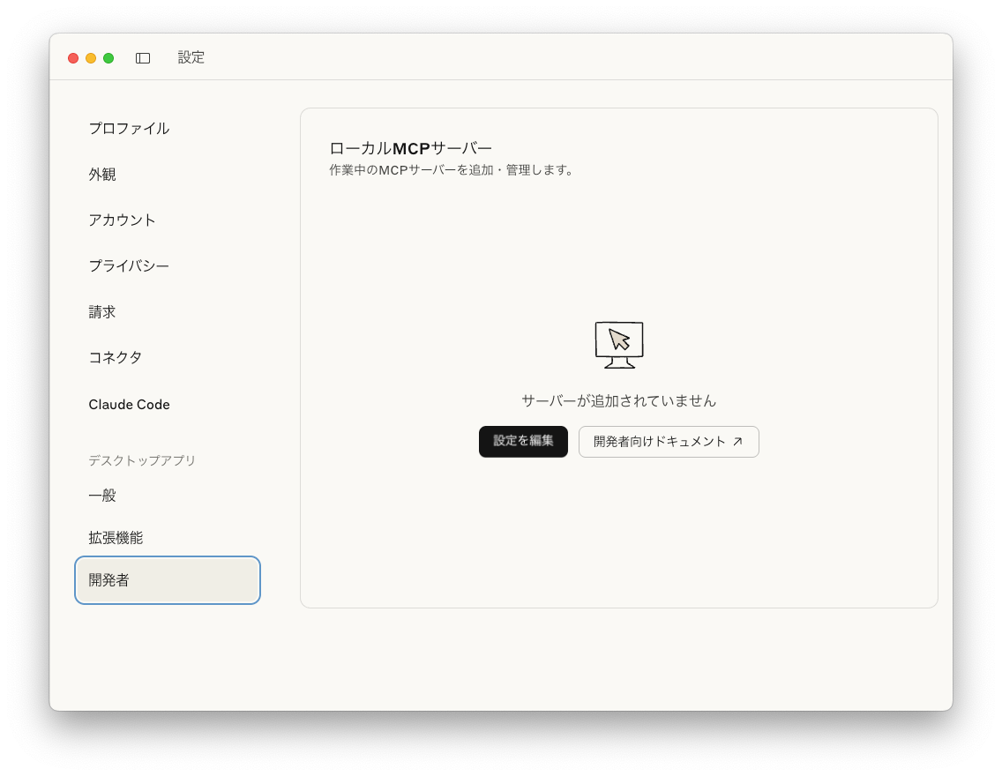Click the 作業中のMCPサーバーを追加・管理します description
This screenshot has height=776, width=1002.
[451, 170]
